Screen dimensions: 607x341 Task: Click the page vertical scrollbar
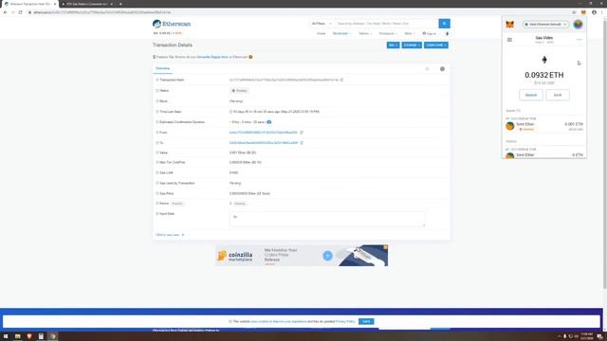tap(605, 154)
